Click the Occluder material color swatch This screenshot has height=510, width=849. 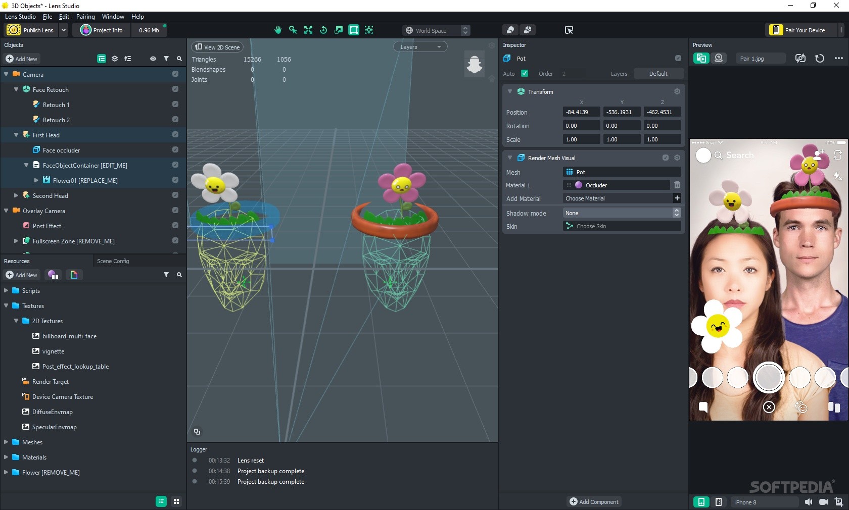(579, 185)
